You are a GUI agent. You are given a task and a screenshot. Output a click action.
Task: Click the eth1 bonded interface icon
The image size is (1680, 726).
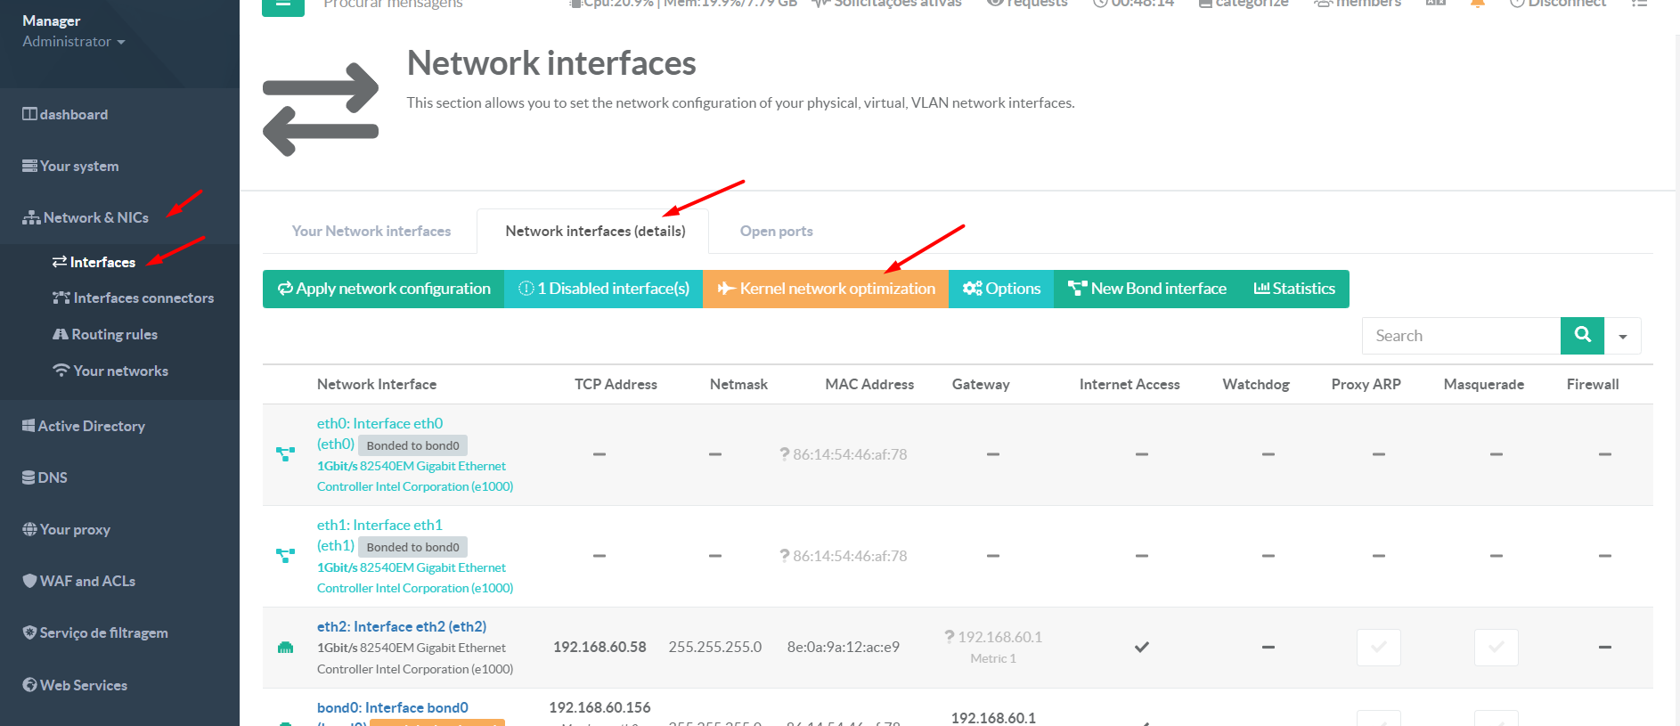point(285,556)
